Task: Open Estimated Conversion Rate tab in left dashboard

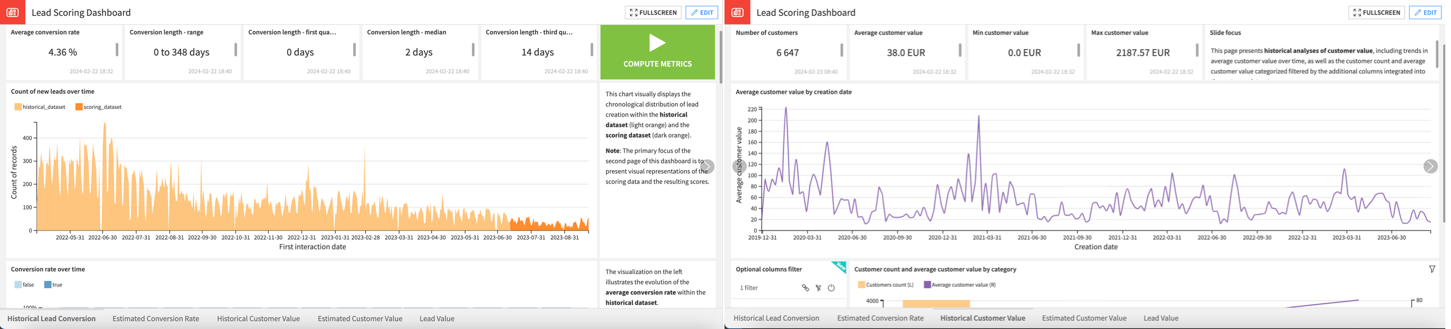Action: (156, 318)
